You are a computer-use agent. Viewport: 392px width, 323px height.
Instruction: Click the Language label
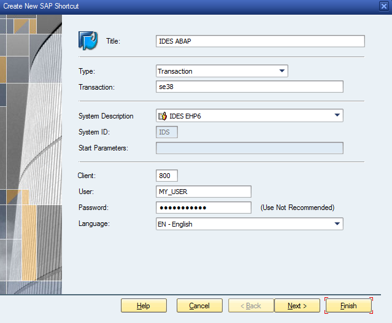pos(94,224)
